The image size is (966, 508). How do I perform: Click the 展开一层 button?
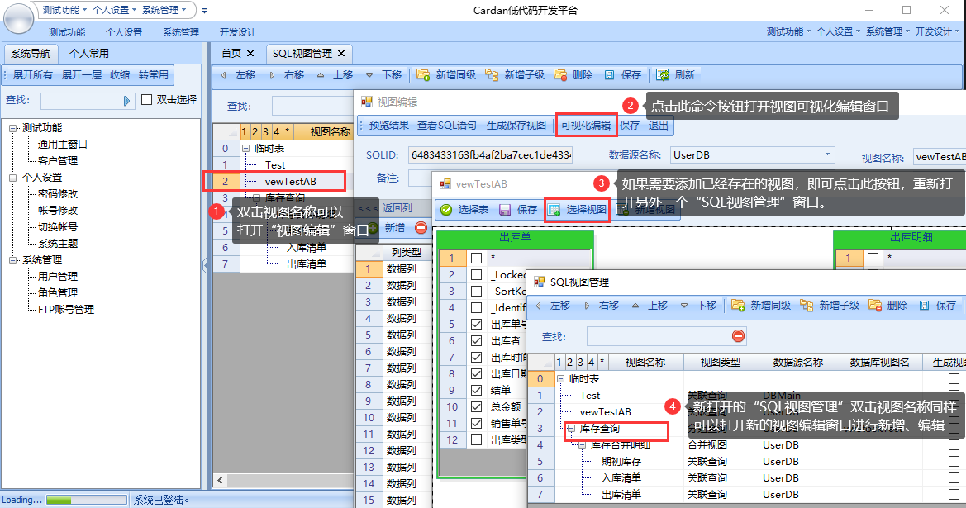pyautogui.click(x=81, y=75)
